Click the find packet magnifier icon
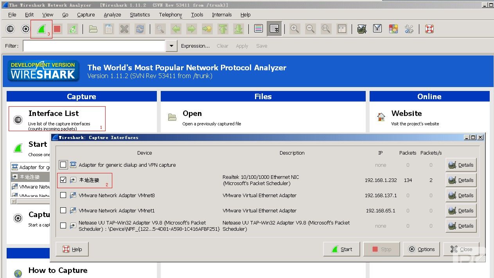Viewport: 494px width, 278px height. point(160,29)
